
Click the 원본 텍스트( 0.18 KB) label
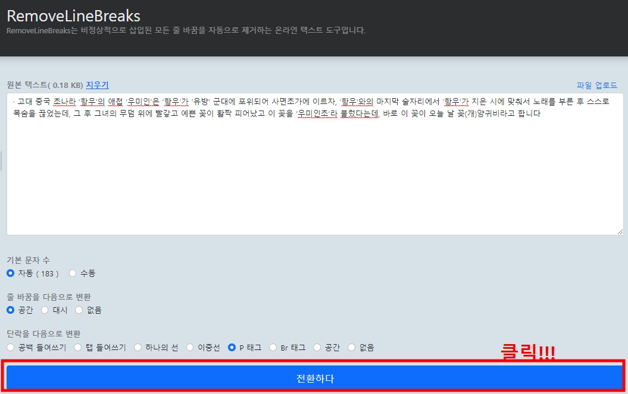pyautogui.click(x=45, y=85)
